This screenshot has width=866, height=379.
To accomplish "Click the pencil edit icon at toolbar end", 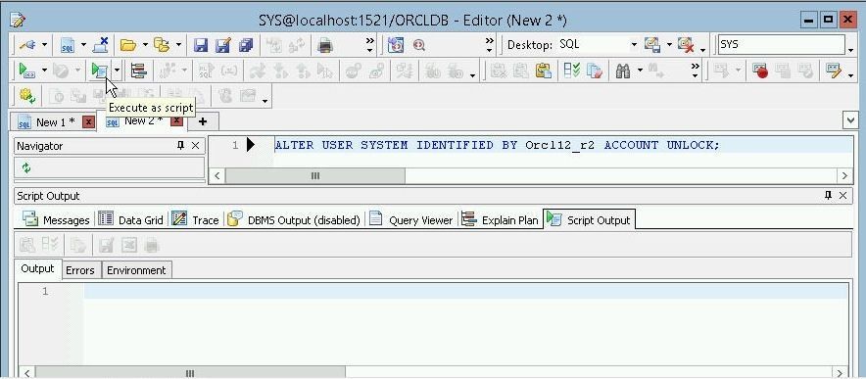I will [833, 71].
